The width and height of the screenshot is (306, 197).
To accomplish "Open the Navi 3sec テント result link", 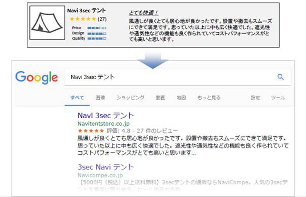I will point(105,115).
